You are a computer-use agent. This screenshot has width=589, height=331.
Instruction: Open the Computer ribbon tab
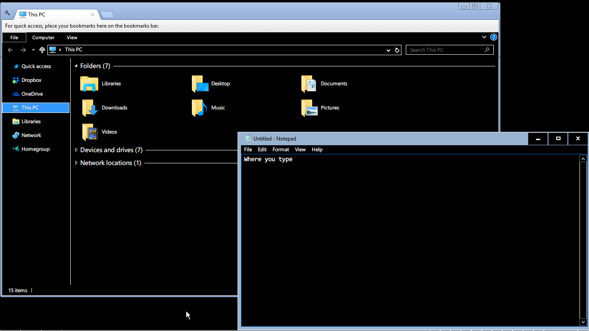44,37
